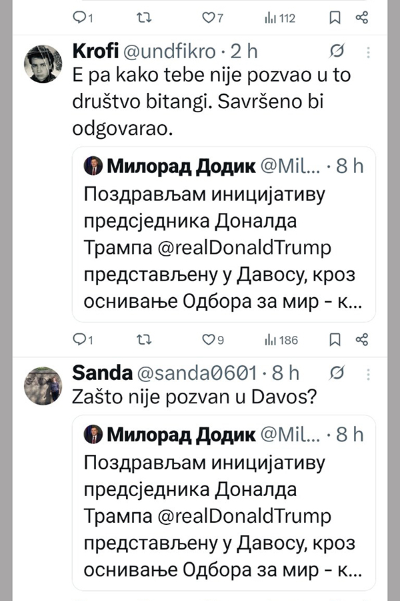
Task: Open Krofi's profile picture
Action: (43, 64)
